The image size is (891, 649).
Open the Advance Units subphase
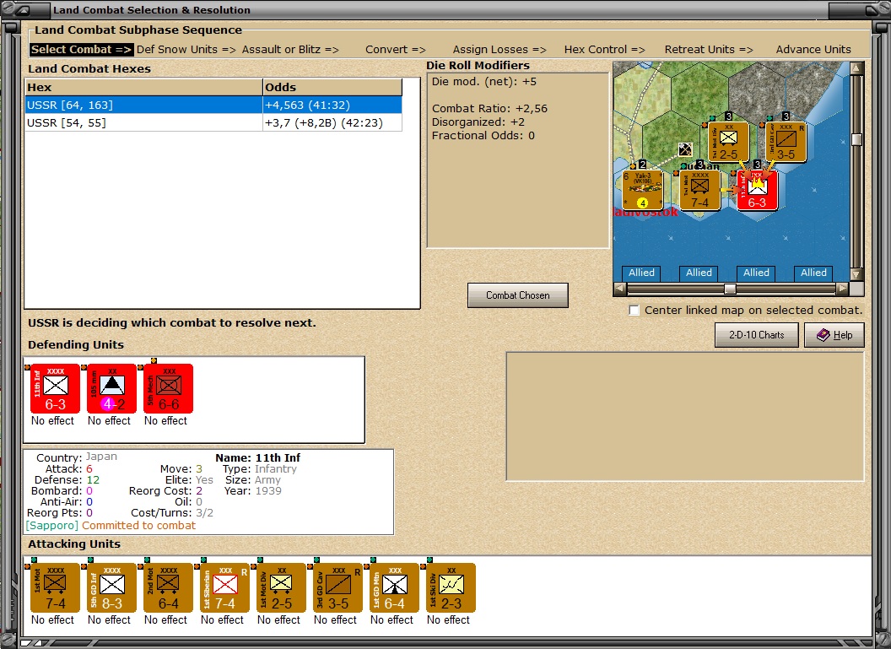(x=813, y=49)
